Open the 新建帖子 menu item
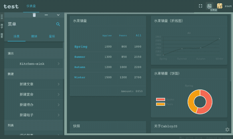Image resolution: width=233 pixels, height=139 pixels. [x=34, y=115]
